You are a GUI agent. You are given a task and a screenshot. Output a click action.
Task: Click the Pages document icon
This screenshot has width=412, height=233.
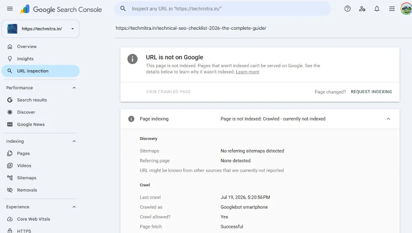coord(10,153)
